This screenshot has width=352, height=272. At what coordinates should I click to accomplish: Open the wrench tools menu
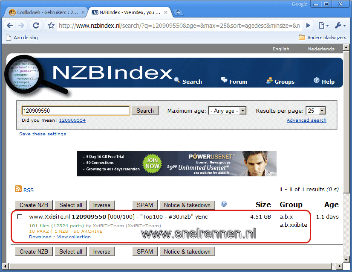coord(340,26)
